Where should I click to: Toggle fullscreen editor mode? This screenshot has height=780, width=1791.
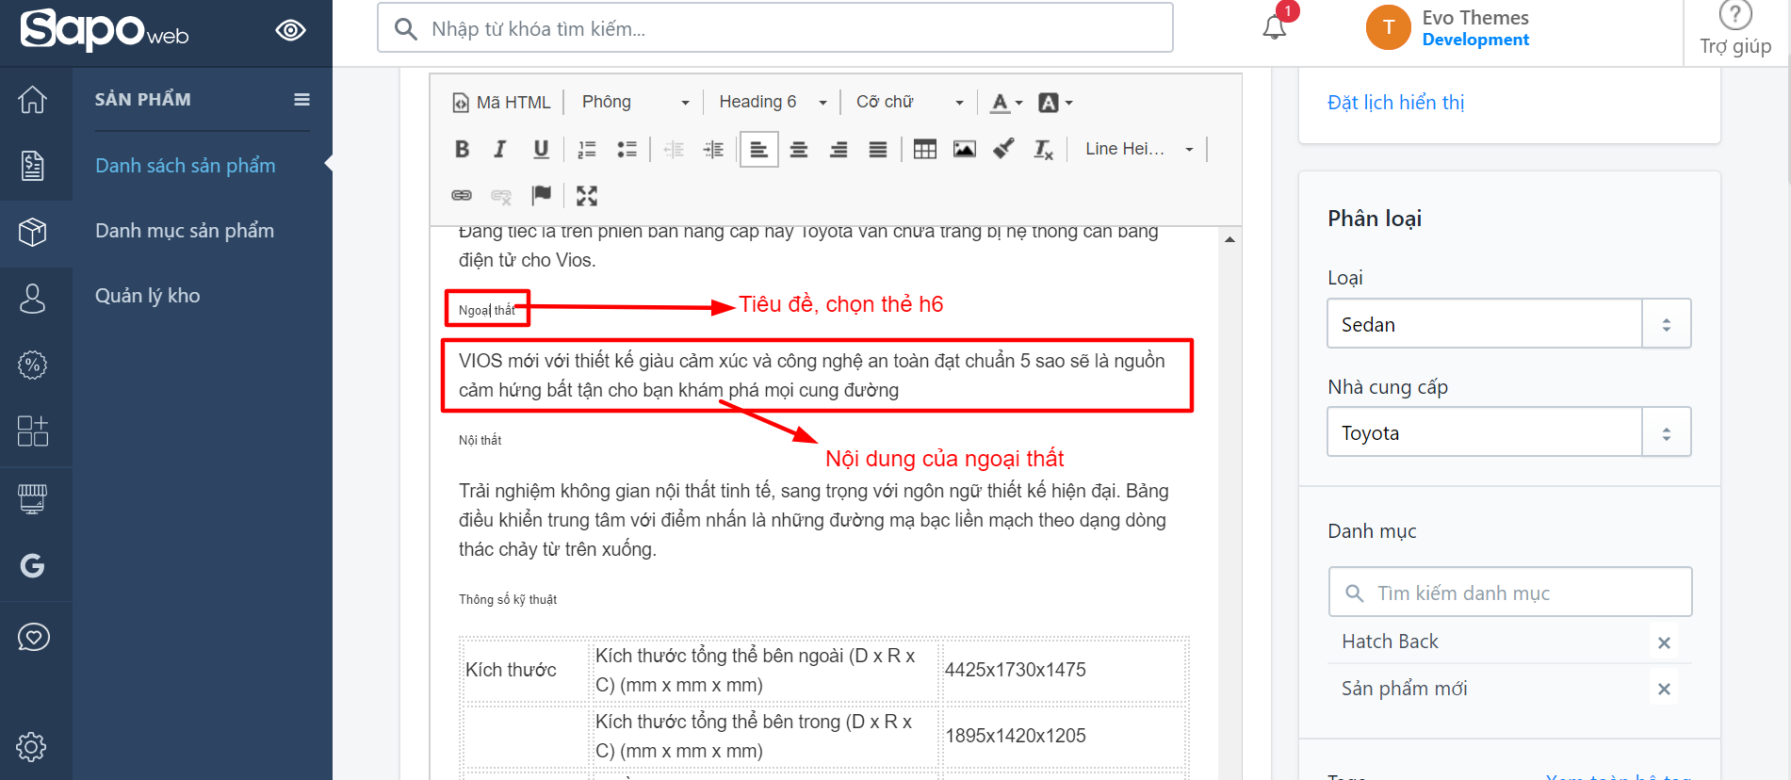tap(587, 195)
